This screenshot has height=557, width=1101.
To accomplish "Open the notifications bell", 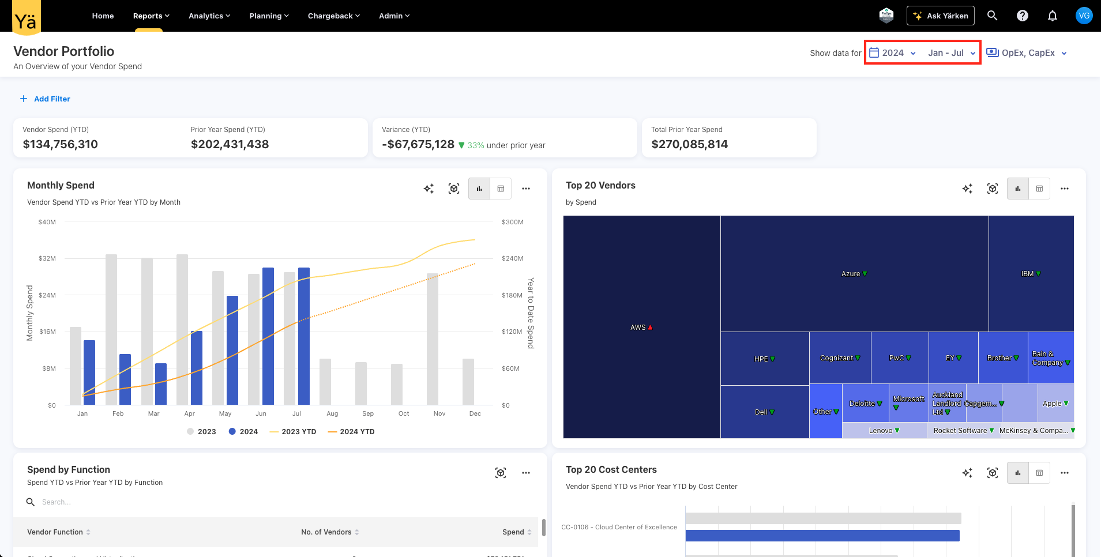I will coord(1052,16).
